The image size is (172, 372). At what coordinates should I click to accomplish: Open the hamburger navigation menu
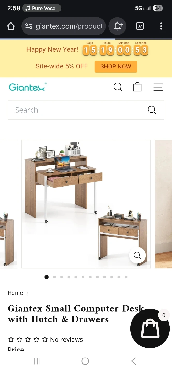pos(158,87)
